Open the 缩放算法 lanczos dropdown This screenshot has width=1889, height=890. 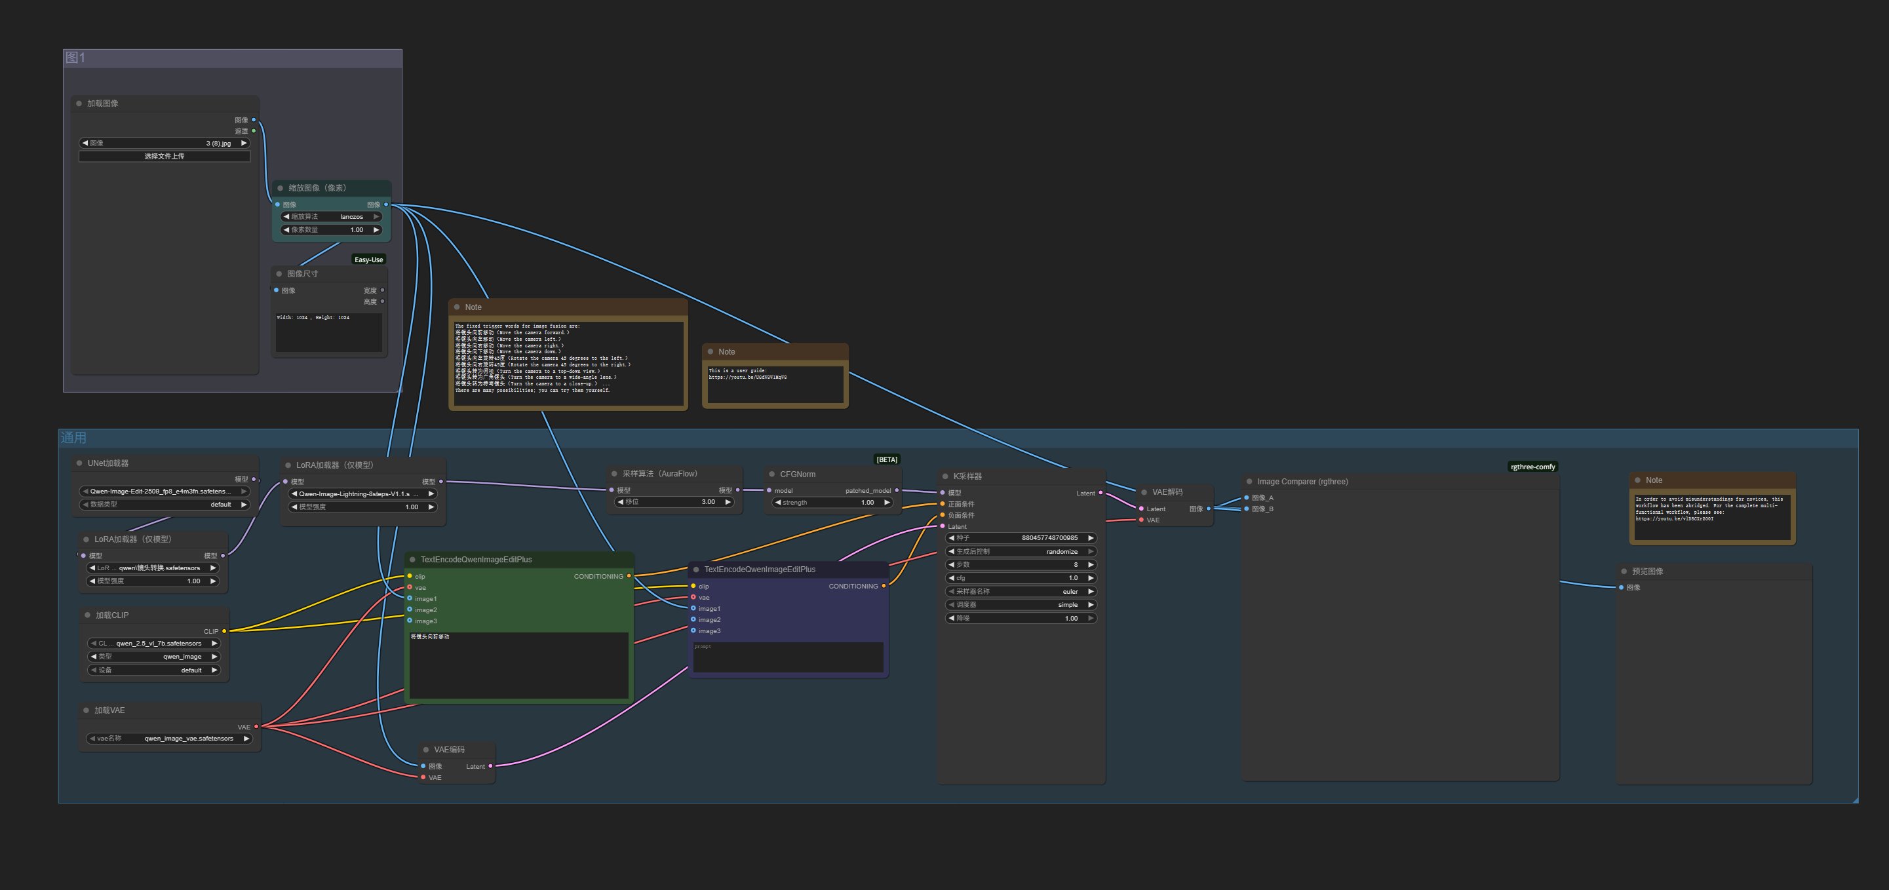point(332,217)
